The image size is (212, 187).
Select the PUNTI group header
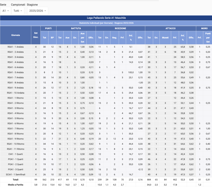pos(48,28)
